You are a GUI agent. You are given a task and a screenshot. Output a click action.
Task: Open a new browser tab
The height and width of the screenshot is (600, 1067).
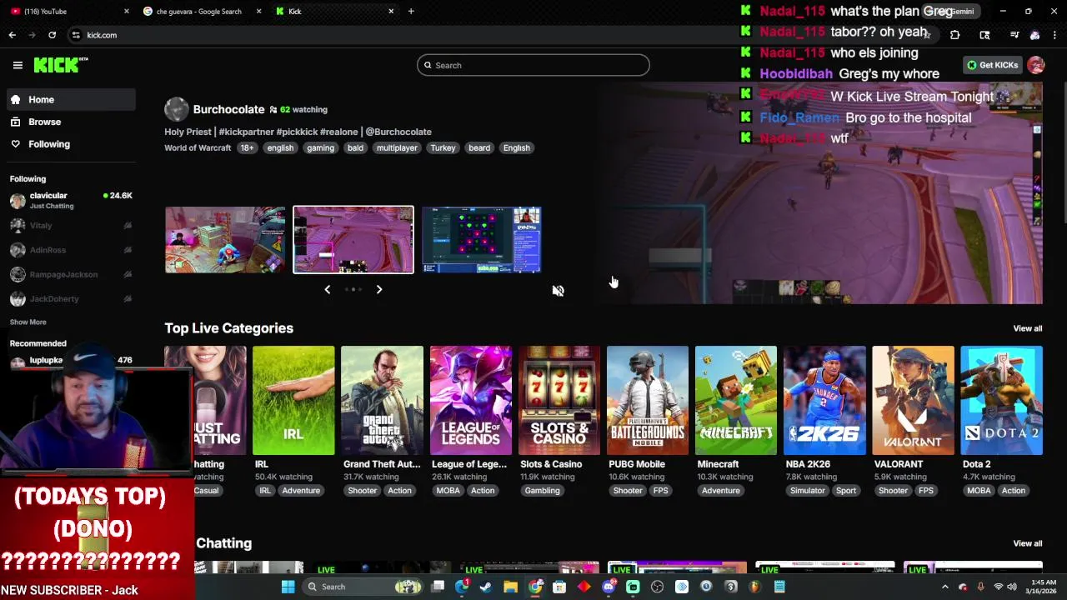[411, 11]
